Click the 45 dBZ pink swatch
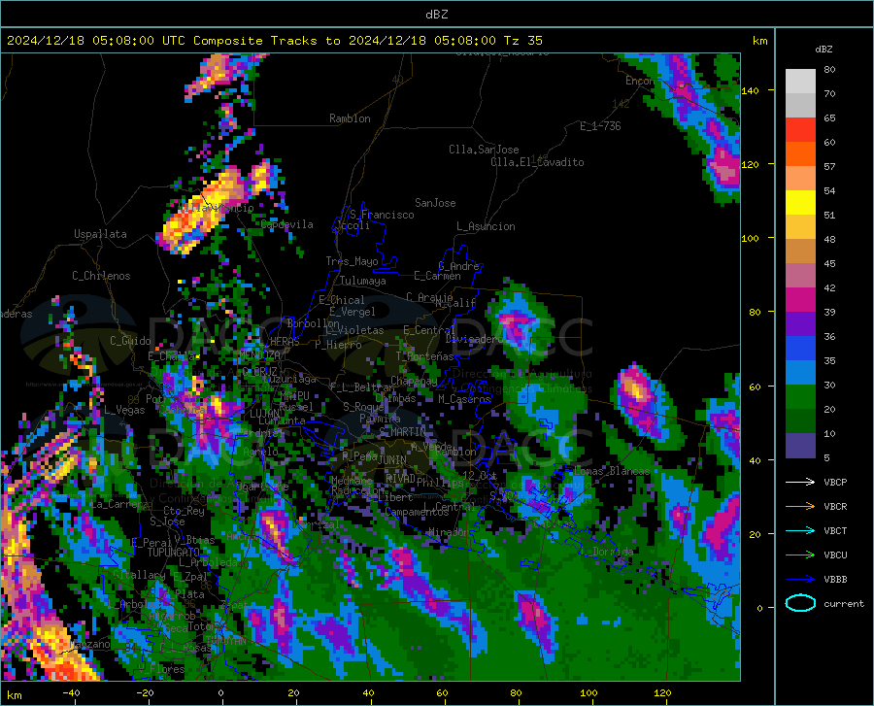The width and height of the screenshot is (874, 706). [800, 275]
